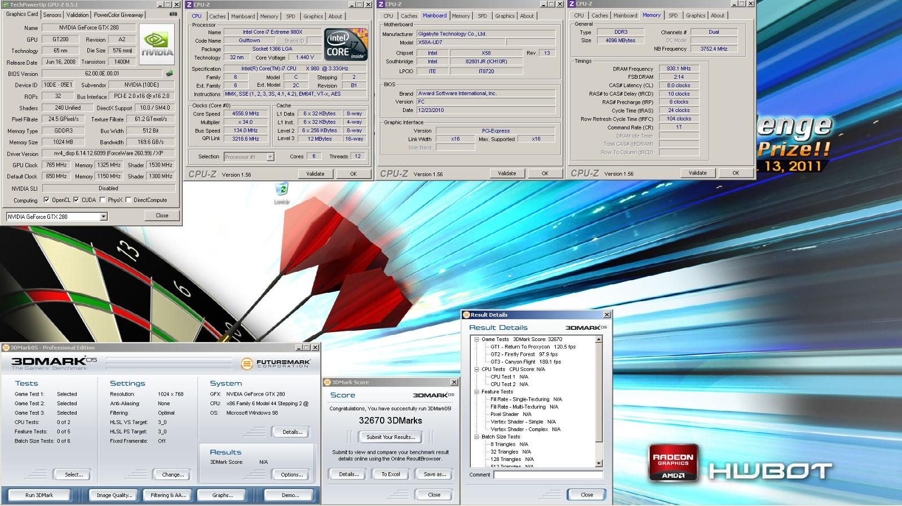Viewport: 902px width, 506px height.
Task: Click the 4556.9 MHz Core Speed value
Action: [x=245, y=113]
